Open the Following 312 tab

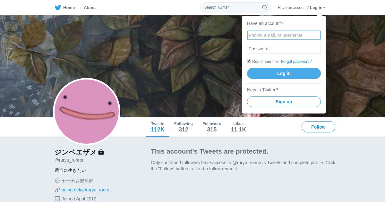coord(184,127)
